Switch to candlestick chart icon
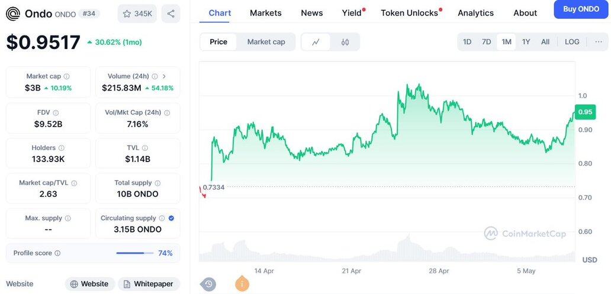611x294 pixels. coord(345,42)
